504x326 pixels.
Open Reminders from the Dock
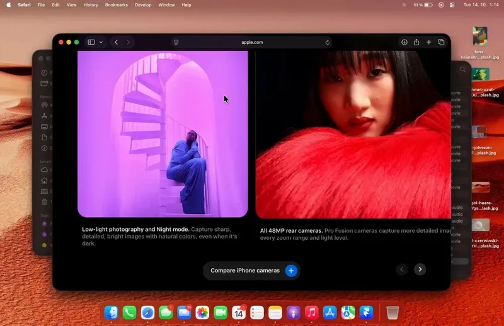coord(257,313)
